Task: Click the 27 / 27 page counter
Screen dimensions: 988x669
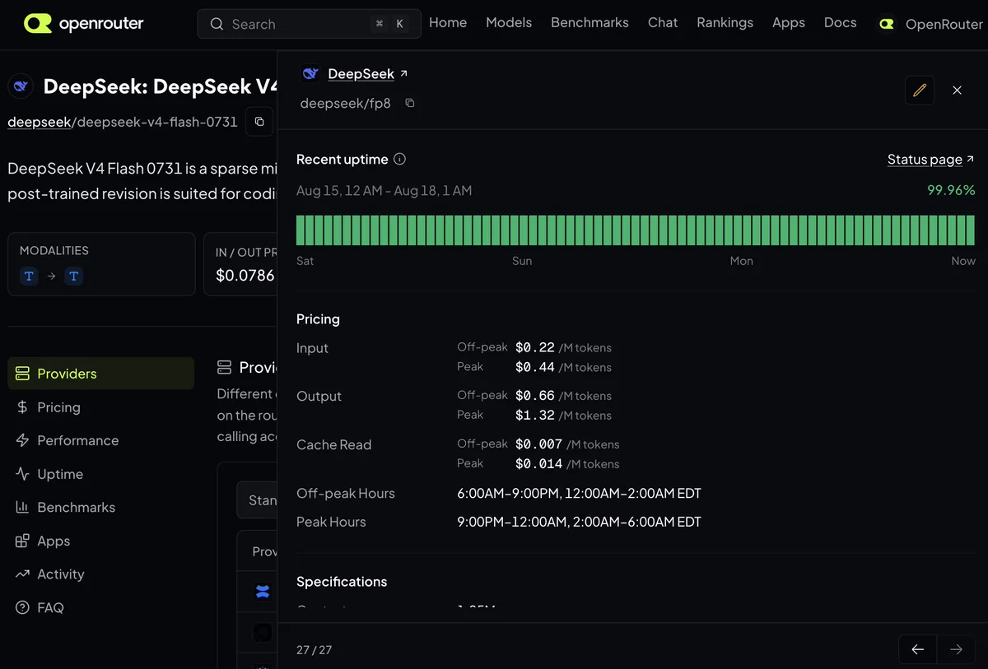Action: pos(314,650)
